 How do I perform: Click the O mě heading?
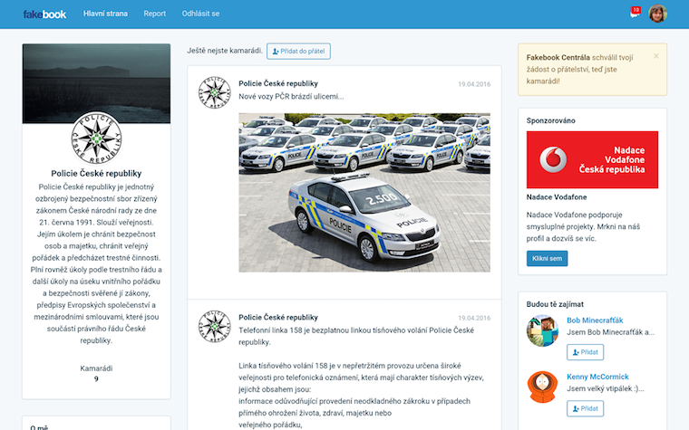coord(39,427)
